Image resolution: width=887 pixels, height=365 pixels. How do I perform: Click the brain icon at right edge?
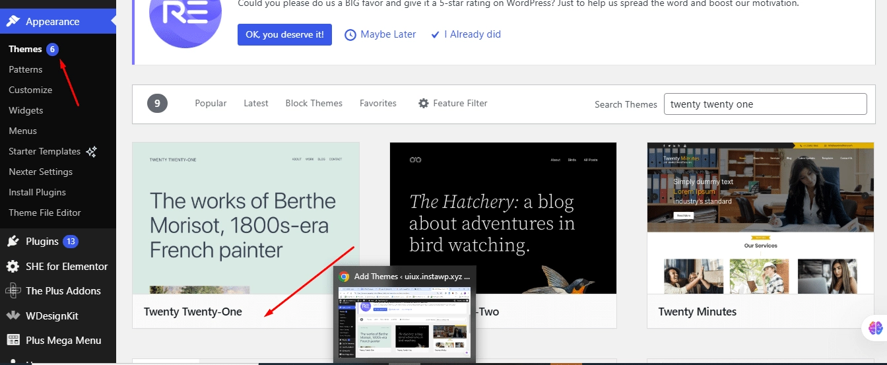875,327
